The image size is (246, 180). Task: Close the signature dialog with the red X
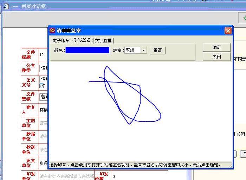pos(228,31)
